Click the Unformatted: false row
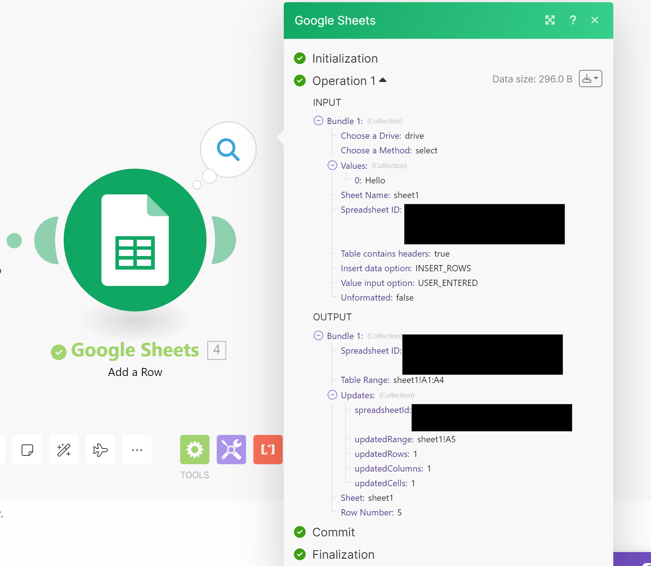Image resolution: width=651 pixels, height=566 pixels. (x=377, y=298)
